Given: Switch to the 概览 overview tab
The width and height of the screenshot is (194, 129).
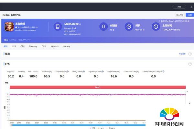Looking at the screenshot, I should (x=5, y=46).
